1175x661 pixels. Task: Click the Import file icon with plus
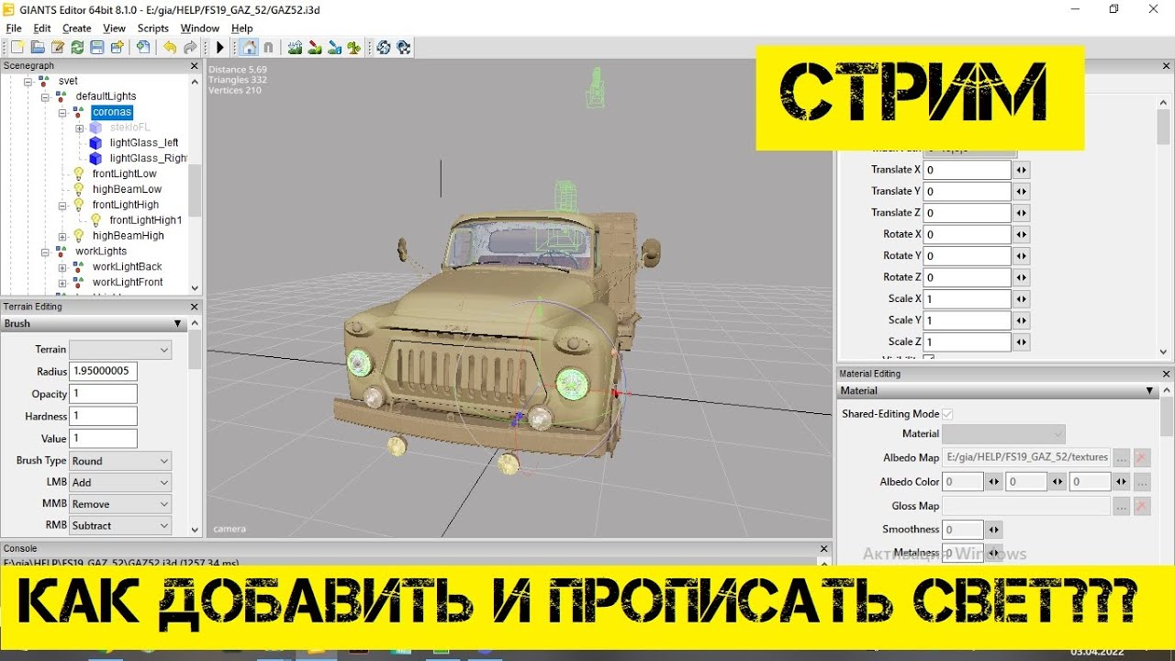[x=143, y=48]
